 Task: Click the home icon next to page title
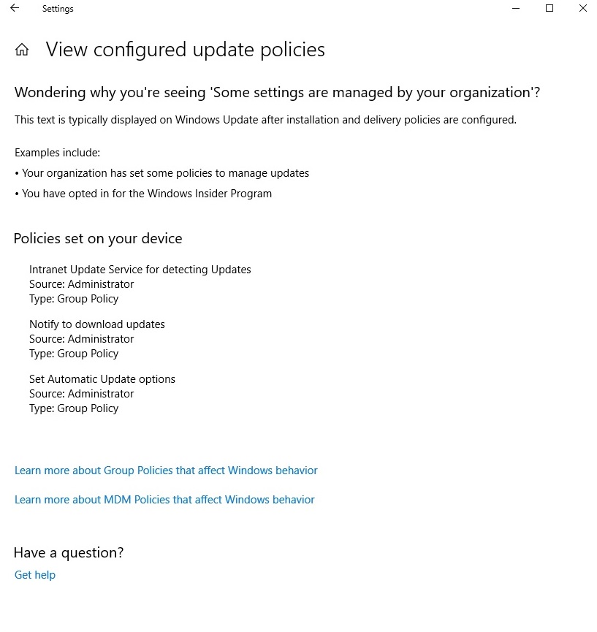[x=22, y=49]
